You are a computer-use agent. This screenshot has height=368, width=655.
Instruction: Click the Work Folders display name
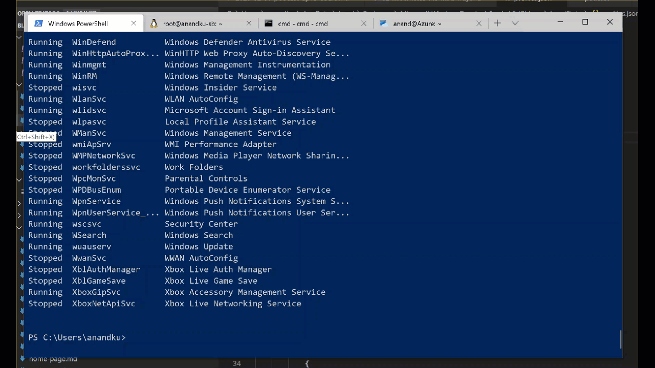click(194, 167)
